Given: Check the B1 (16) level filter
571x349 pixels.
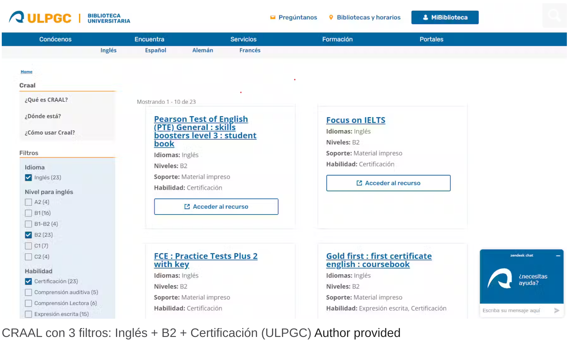Looking at the screenshot, I should click(28, 213).
